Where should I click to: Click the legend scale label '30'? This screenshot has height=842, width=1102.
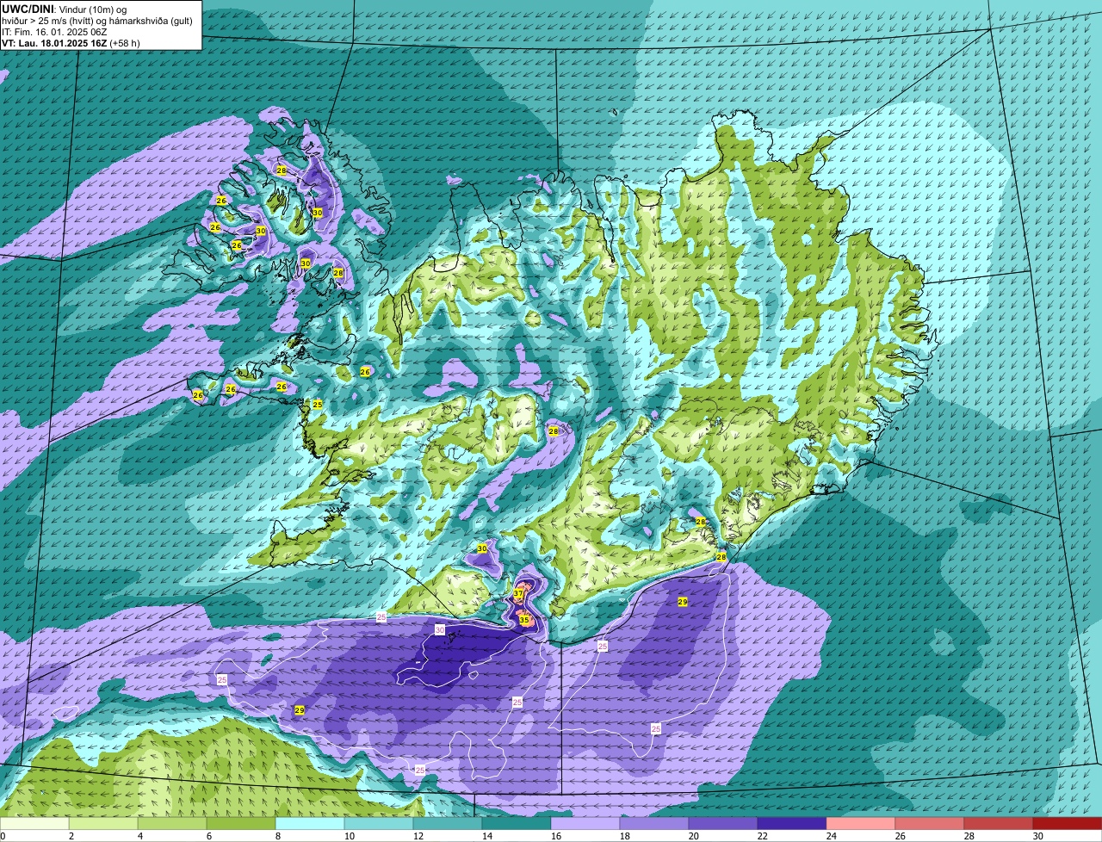click(1038, 836)
